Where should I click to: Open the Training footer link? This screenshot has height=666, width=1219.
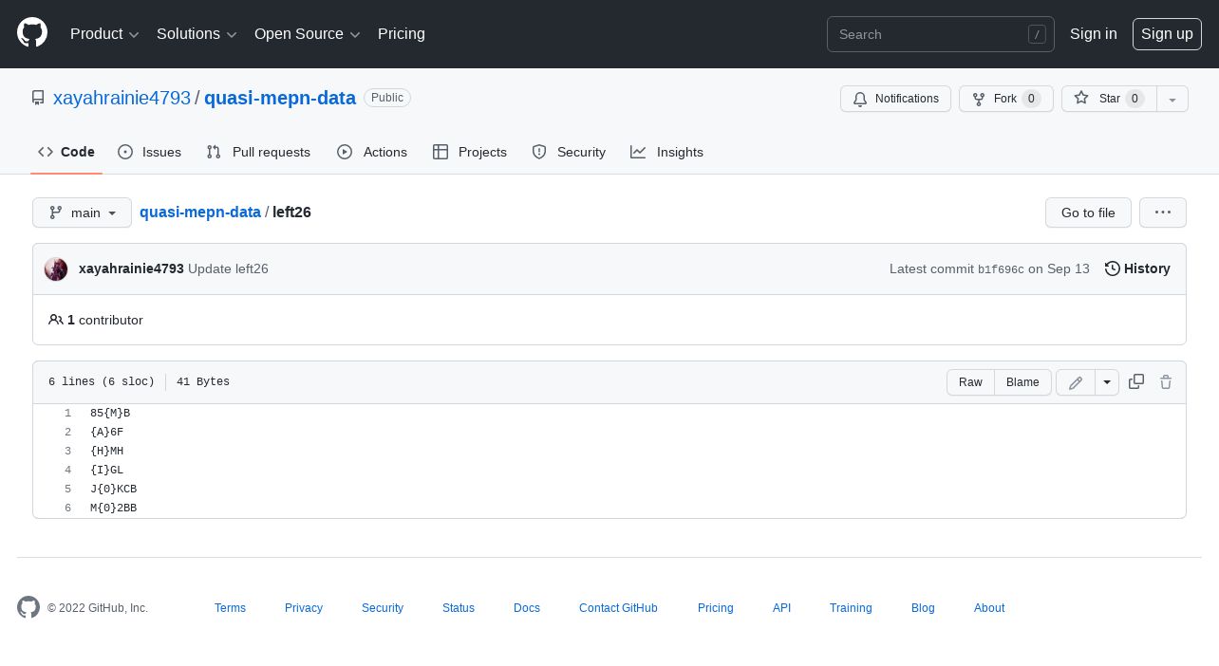pos(851,608)
